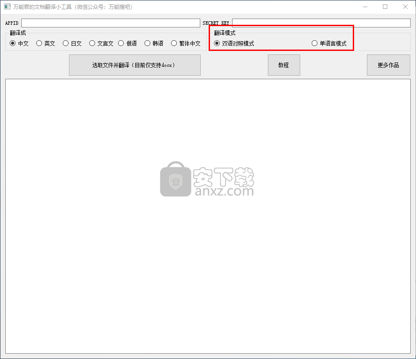
Task: Click the 更多作品 button
Action: [389, 65]
